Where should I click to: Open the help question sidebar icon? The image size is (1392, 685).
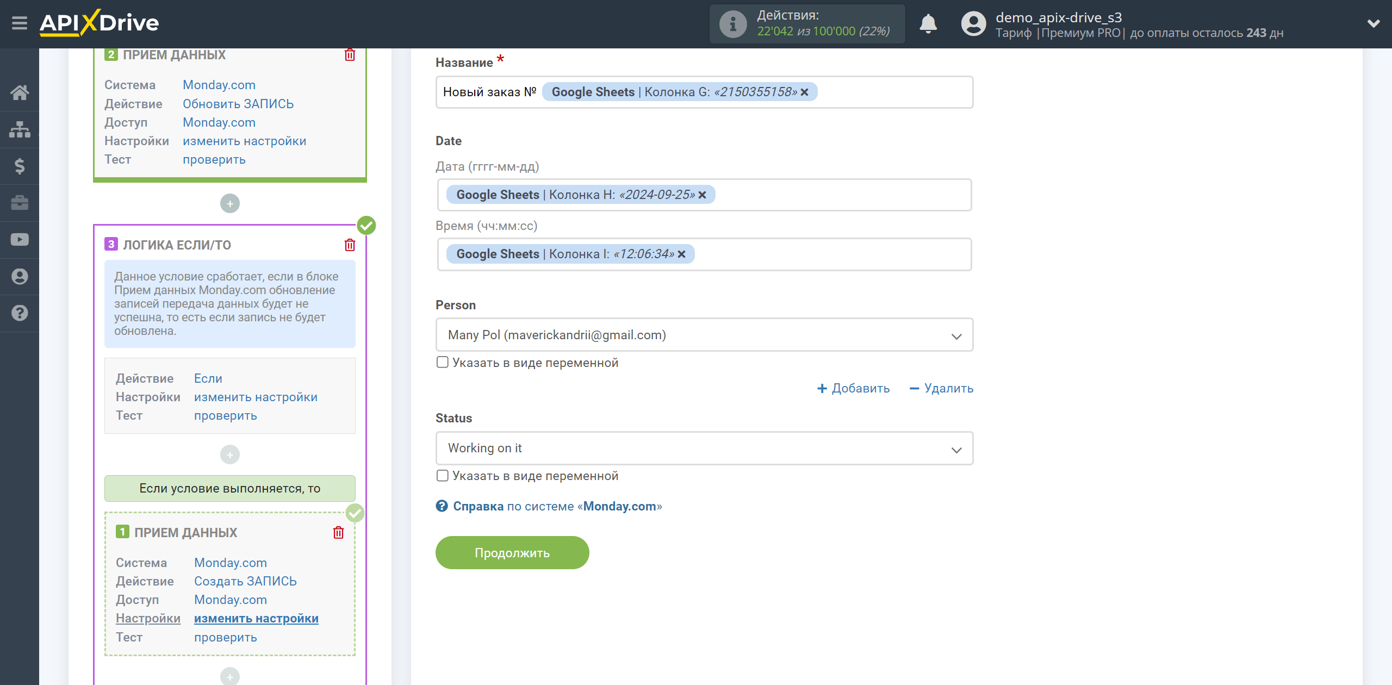click(20, 313)
